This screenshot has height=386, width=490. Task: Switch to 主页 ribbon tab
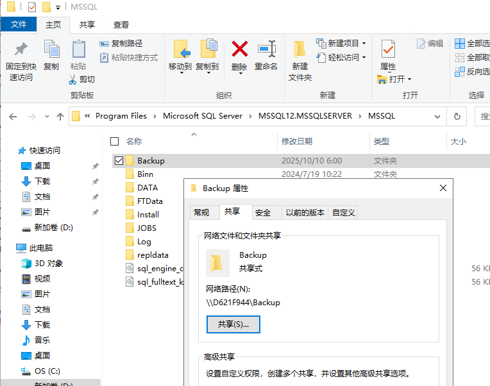[53, 24]
